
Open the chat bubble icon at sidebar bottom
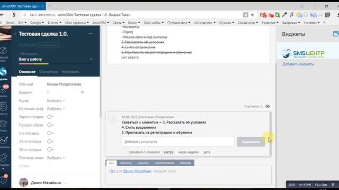pos(4,179)
